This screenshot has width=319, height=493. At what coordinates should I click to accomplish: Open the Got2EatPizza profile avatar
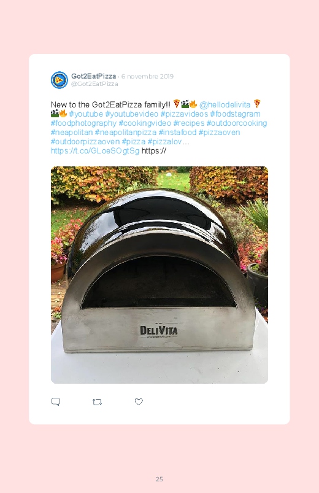coord(59,80)
